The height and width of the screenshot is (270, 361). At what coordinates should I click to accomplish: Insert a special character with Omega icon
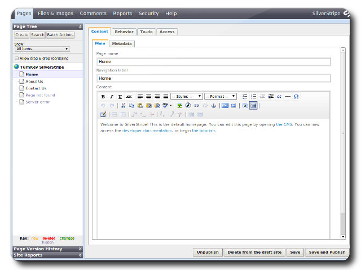[296, 97]
